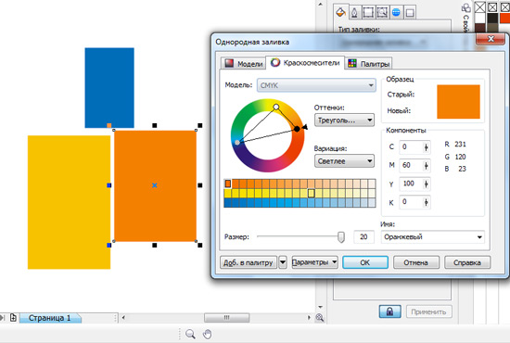
Task: Select the blue rectangle on the canvas
Action: click(x=109, y=87)
